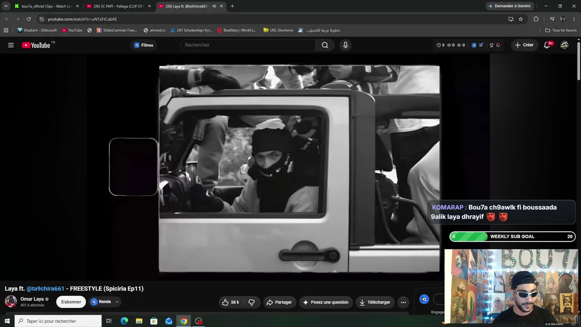Open the Chrome apps grid shortcut
The image size is (581, 327).
(x=6, y=30)
